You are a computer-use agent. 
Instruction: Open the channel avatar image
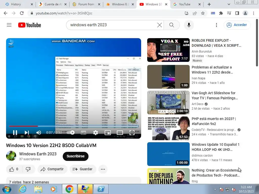(x=11, y=156)
